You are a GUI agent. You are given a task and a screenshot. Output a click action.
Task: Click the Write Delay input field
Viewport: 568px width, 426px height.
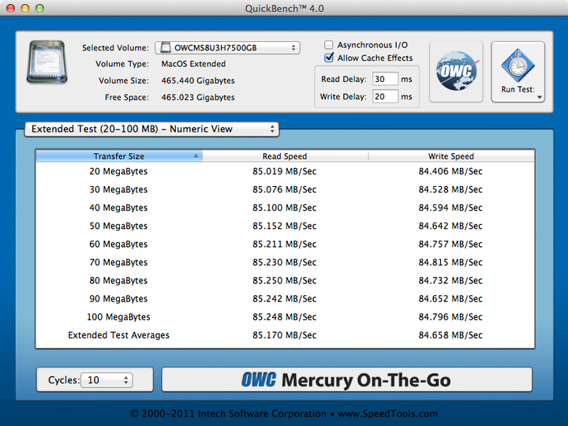click(385, 96)
